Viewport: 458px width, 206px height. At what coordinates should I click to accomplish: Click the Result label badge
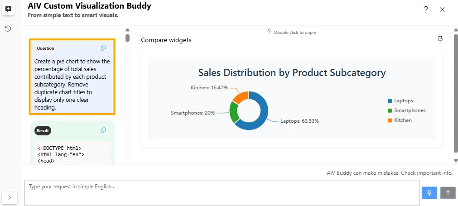[x=43, y=131]
